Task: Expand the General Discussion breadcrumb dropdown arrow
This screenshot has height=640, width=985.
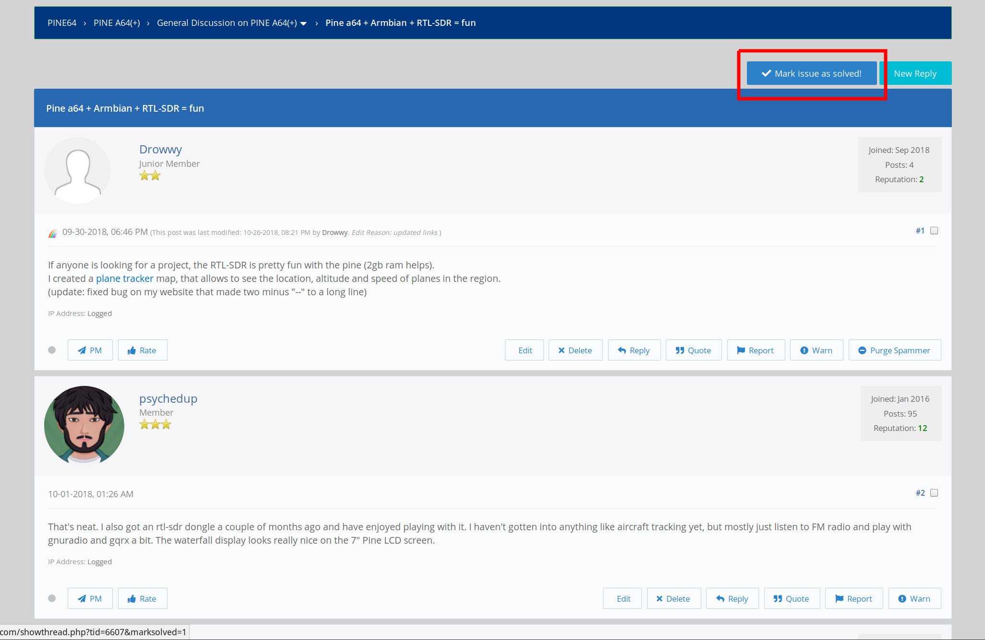Action: (x=303, y=23)
